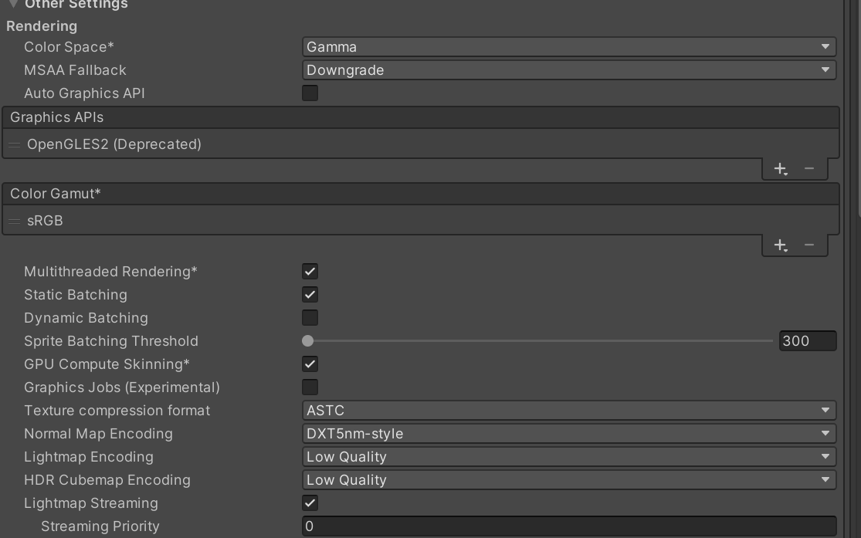Click the Color Gamut* list header
861x538 pixels.
(421, 194)
